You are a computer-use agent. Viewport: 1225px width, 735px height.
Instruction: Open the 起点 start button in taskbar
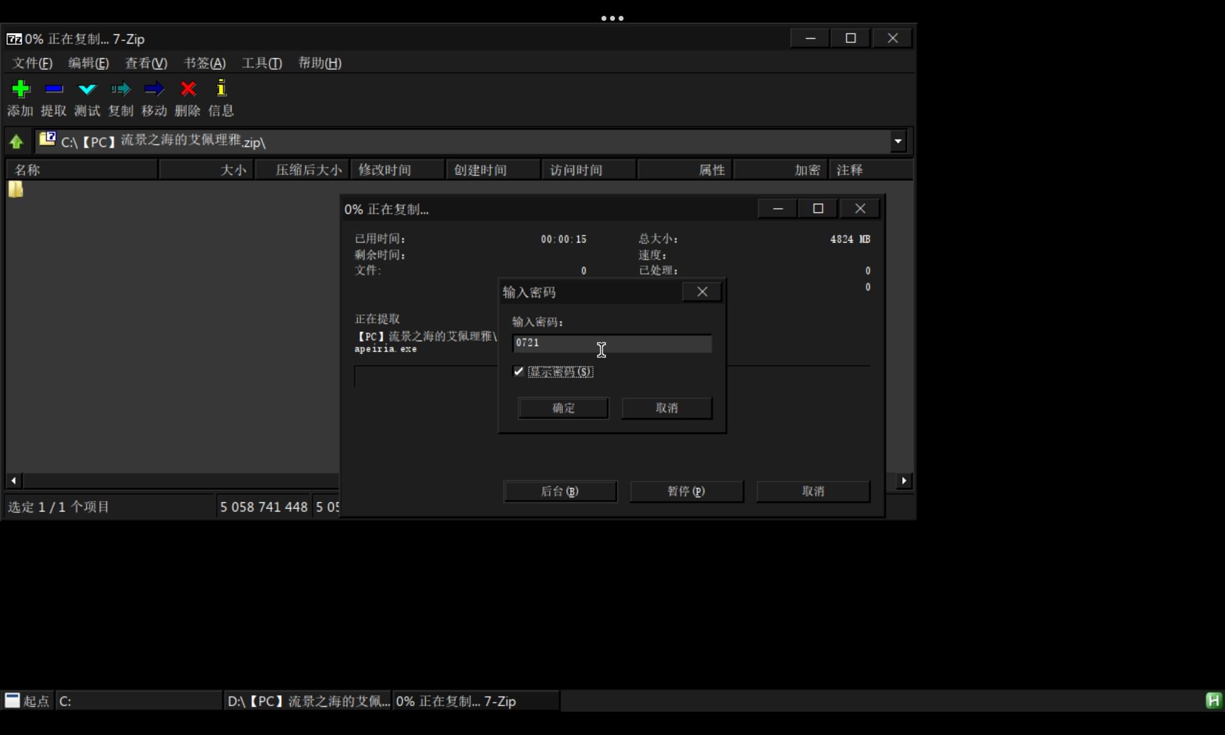(28, 701)
